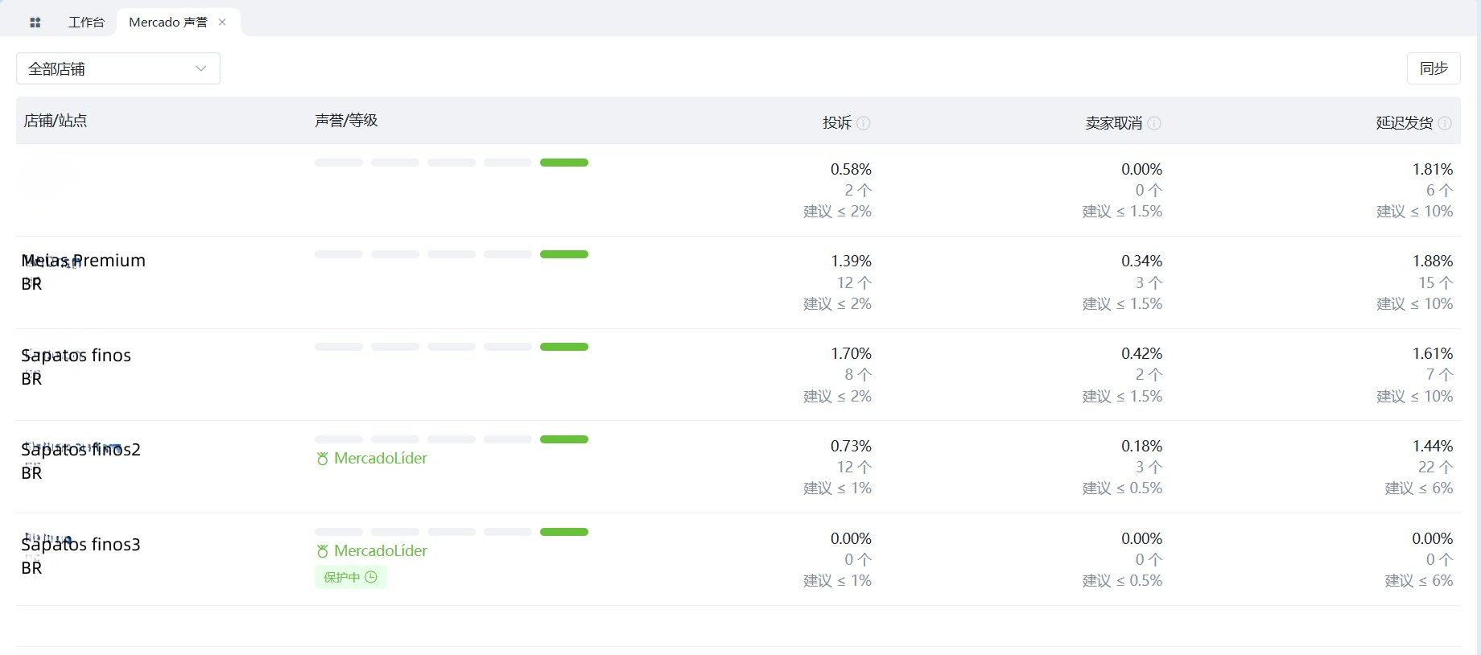Click the Meias Premium store name

pos(84,261)
